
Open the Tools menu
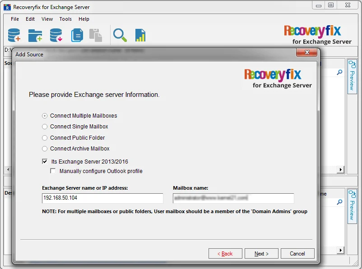click(65, 19)
